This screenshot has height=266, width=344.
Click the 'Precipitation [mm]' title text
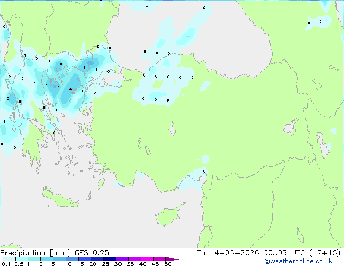(35, 253)
